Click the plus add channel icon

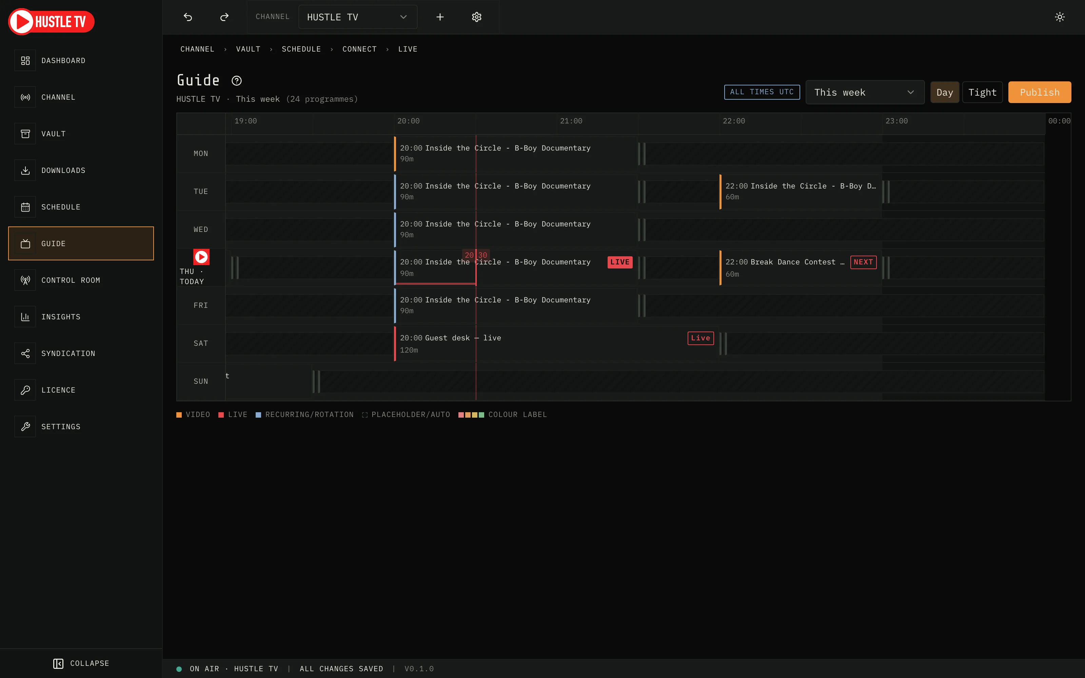[x=440, y=17]
